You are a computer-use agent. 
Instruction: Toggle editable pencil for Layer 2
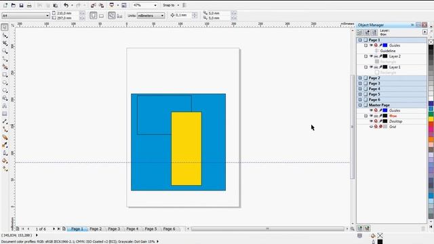[x=380, y=56]
